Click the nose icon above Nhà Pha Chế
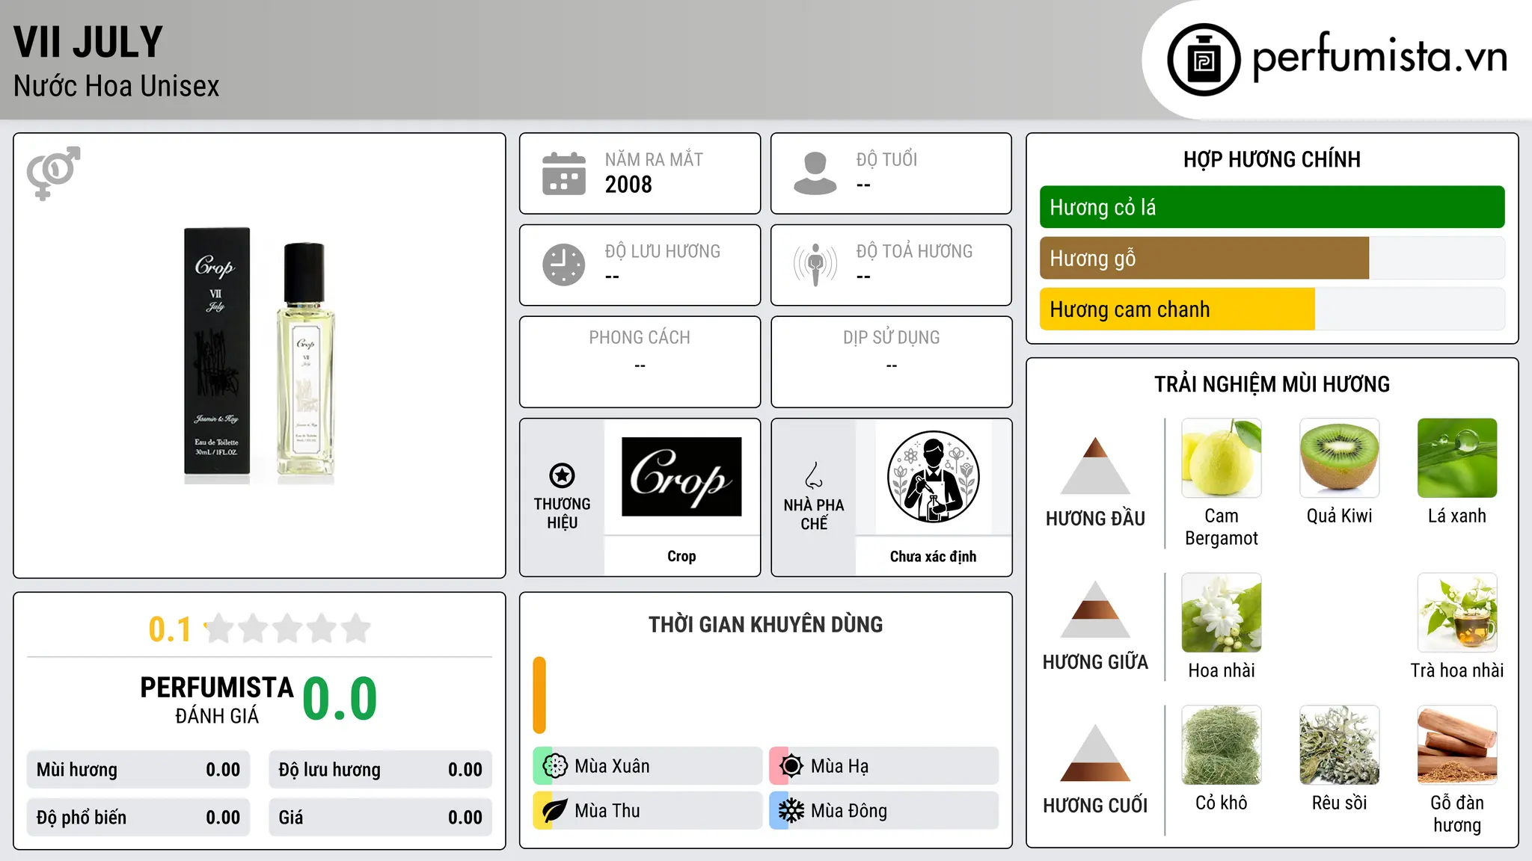The height and width of the screenshot is (861, 1532). (814, 475)
